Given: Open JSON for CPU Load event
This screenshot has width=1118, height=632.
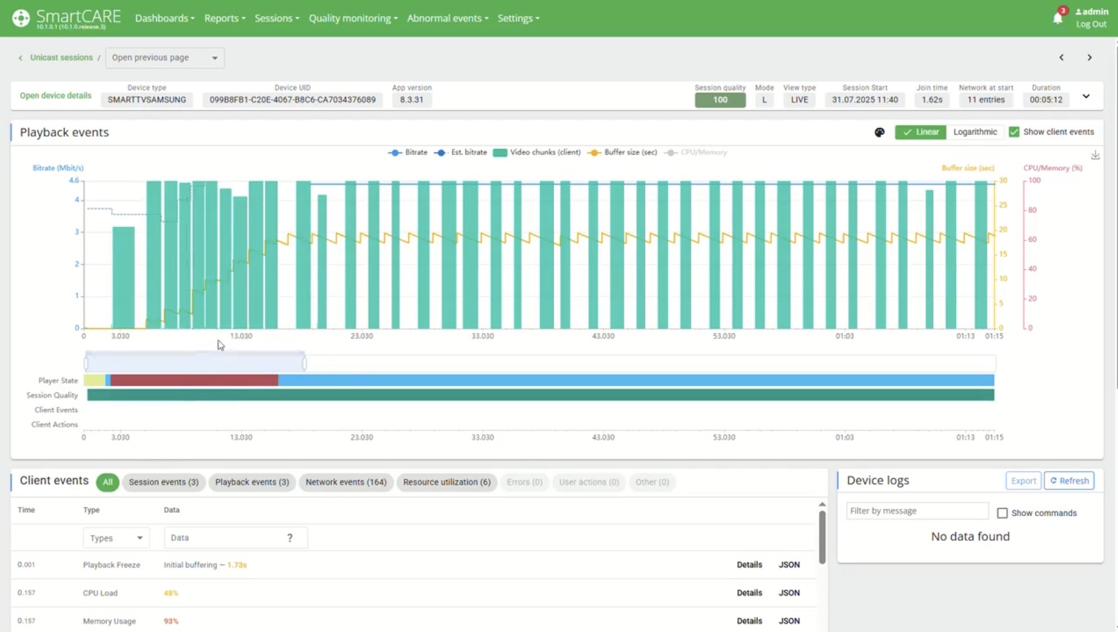Looking at the screenshot, I should click(789, 593).
